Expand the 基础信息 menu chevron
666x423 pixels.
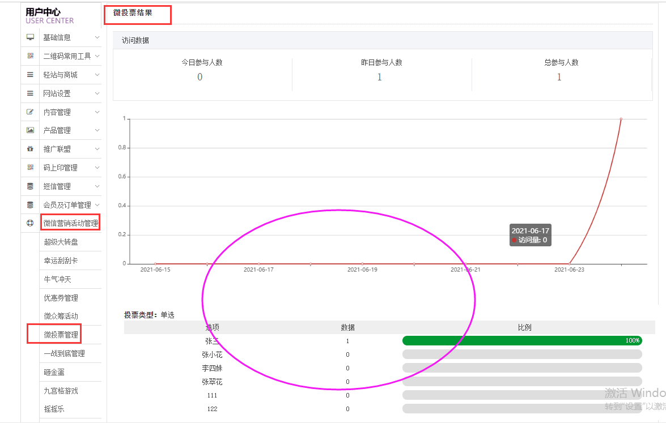tap(97, 37)
